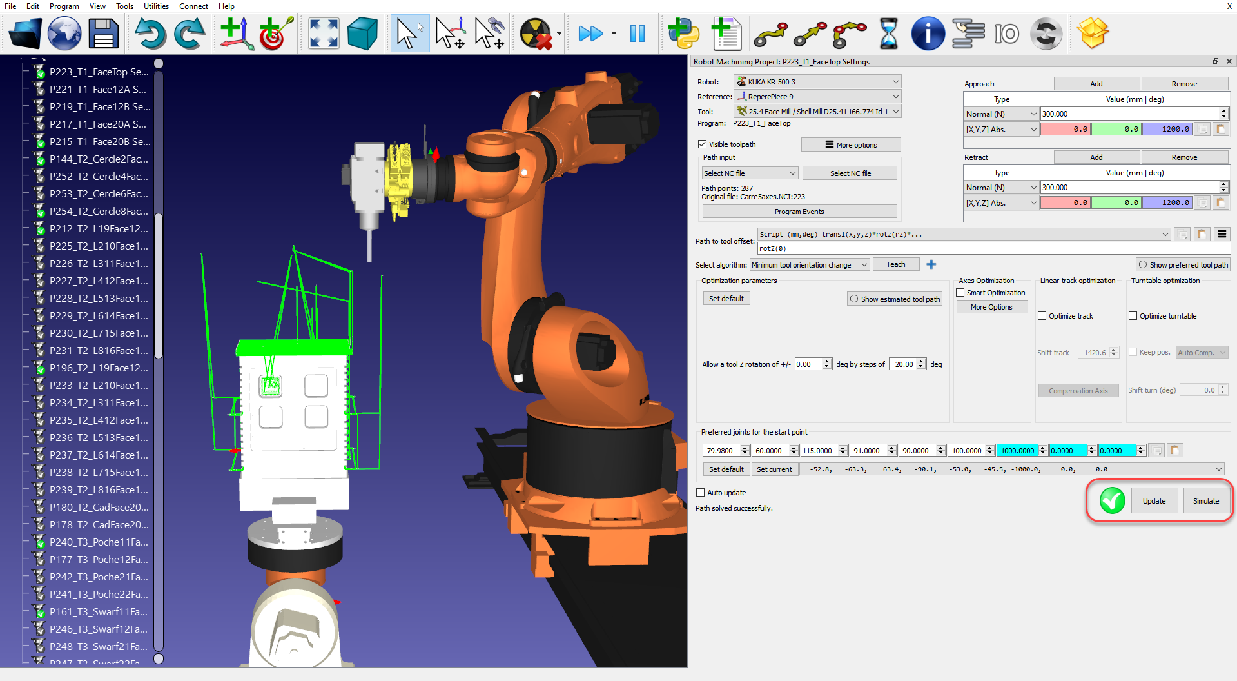Click the Simulate button

point(1205,501)
